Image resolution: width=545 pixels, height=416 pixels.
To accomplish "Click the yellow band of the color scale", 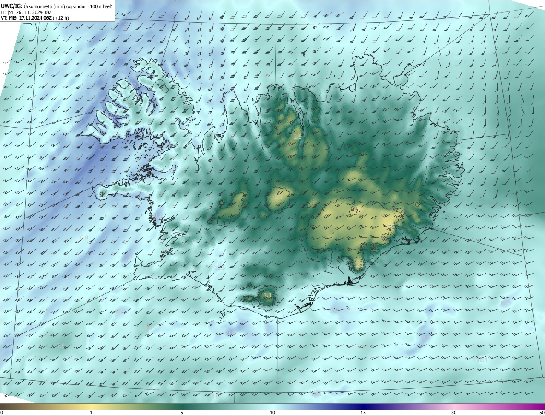I will [91, 406].
